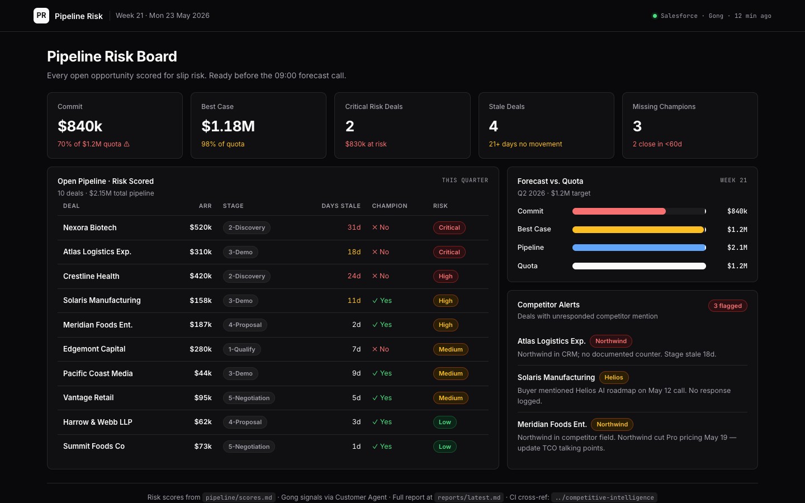Click 31d days stale value for Nexora
The width and height of the screenshot is (805, 503).
click(x=354, y=227)
